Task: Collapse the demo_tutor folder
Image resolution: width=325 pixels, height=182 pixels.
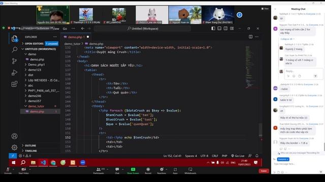Action: (x=36, y=106)
